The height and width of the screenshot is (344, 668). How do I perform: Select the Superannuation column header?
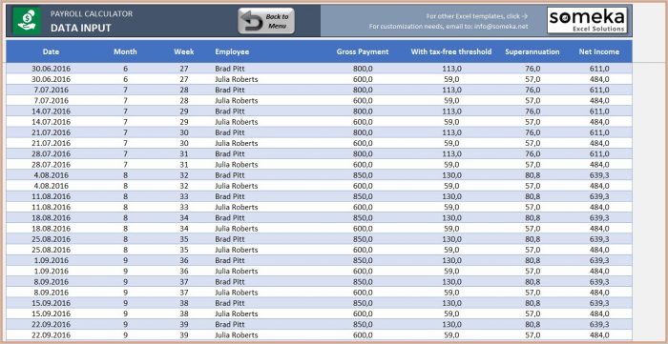[x=532, y=51]
